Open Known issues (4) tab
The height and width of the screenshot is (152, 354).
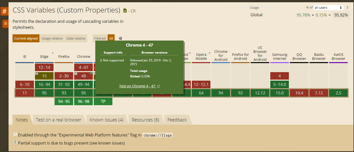pyautogui.click(x=107, y=120)
